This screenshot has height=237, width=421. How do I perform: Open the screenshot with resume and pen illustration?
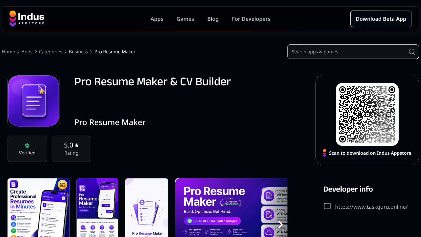(147, 208)
